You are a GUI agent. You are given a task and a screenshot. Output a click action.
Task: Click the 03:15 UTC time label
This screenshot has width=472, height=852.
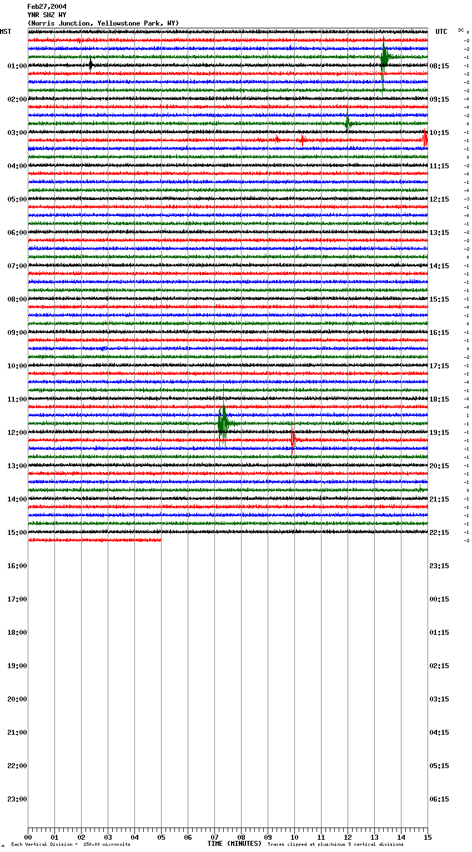pyautogui.click(x=439, y=699)
